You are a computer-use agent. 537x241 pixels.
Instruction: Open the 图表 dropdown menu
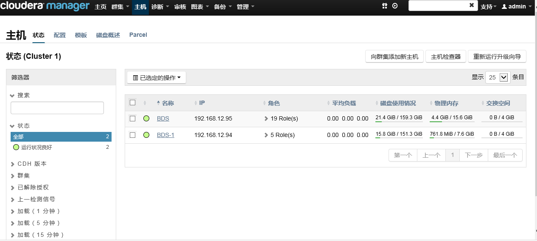[x=200, y=7]
